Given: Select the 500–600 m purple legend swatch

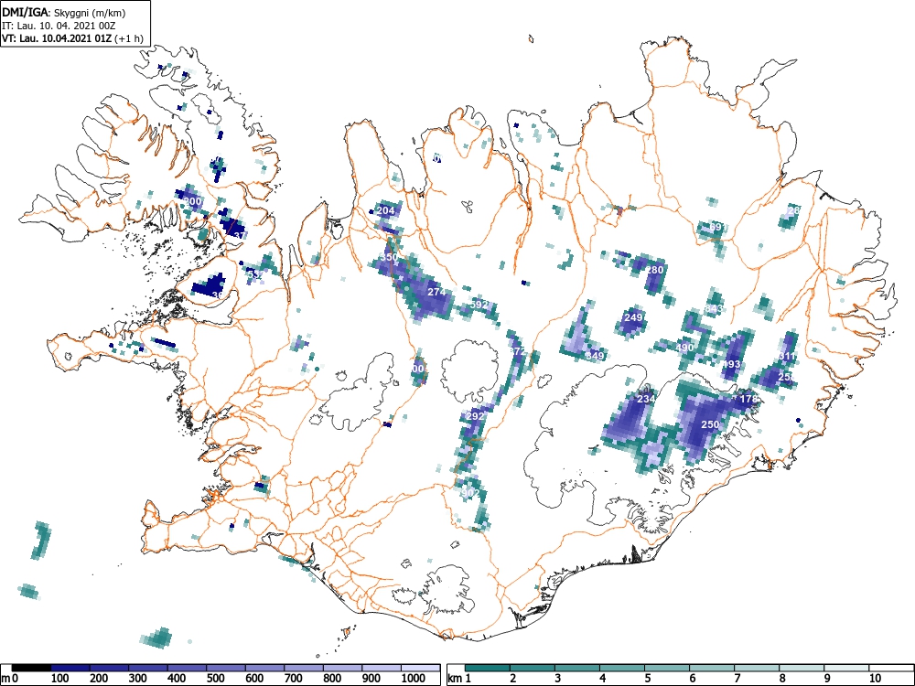Looking at the screenshot, I should tap(226, 668).
